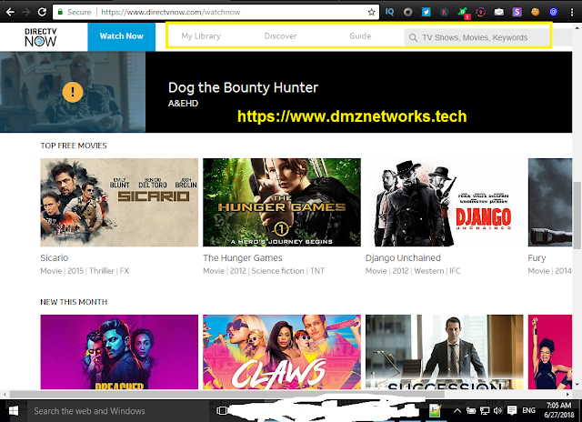Click the Fury title link

(537, 258)
